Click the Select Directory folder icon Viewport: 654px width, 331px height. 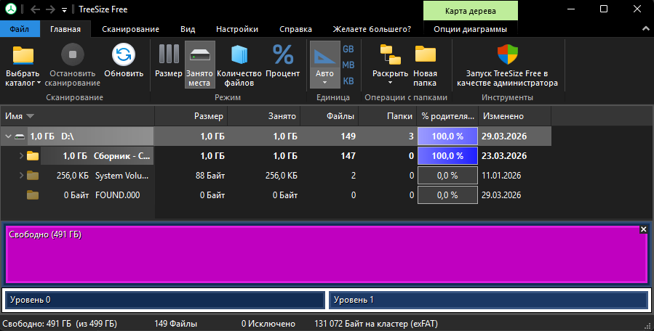tap(23, 55)
